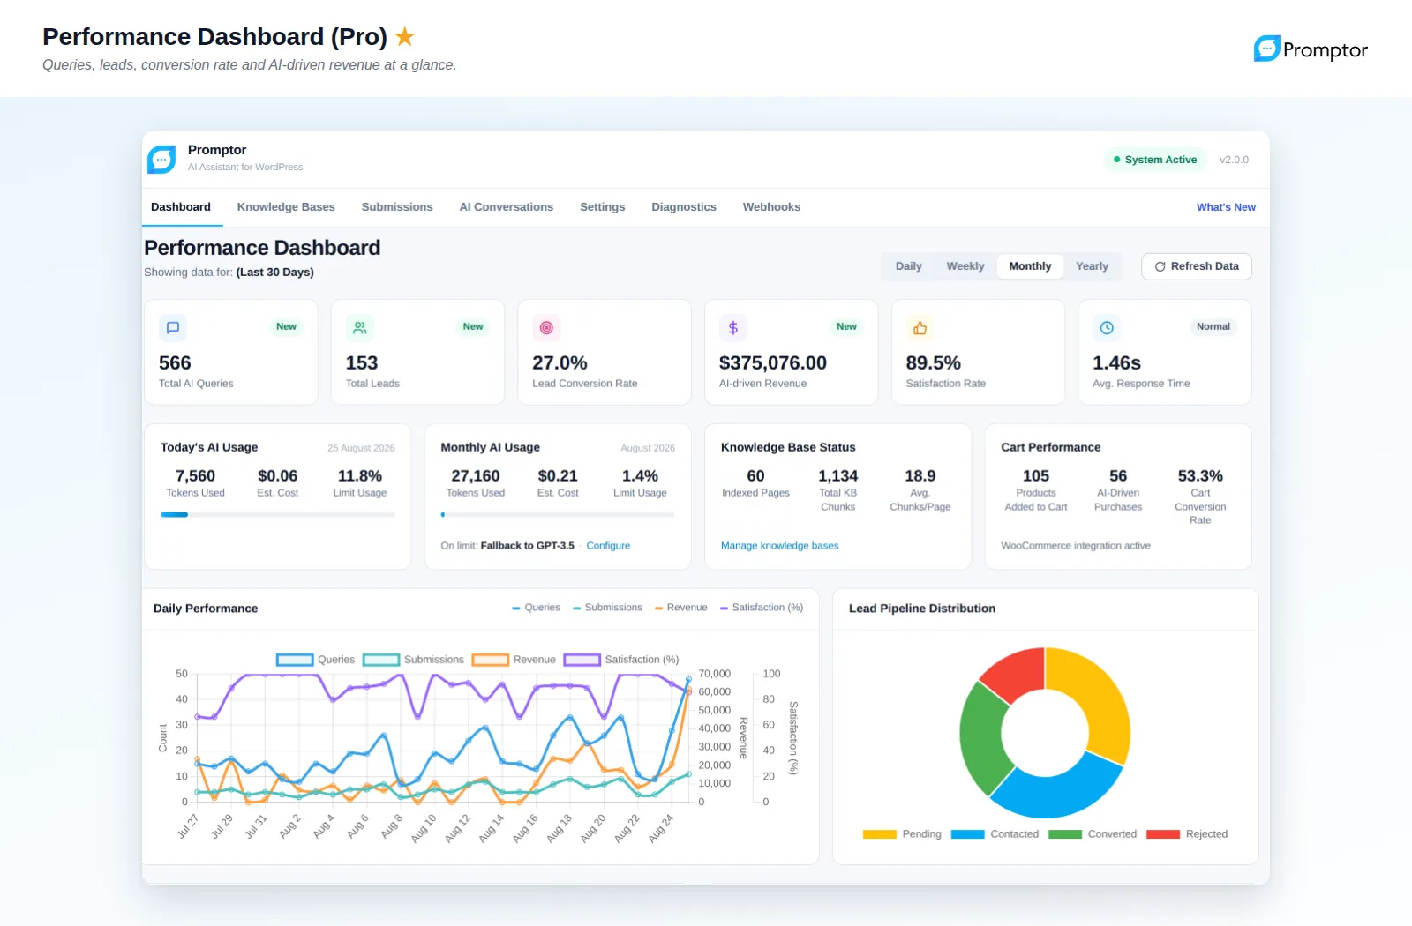
Task: Select the Daily time range
Action: 908,266
